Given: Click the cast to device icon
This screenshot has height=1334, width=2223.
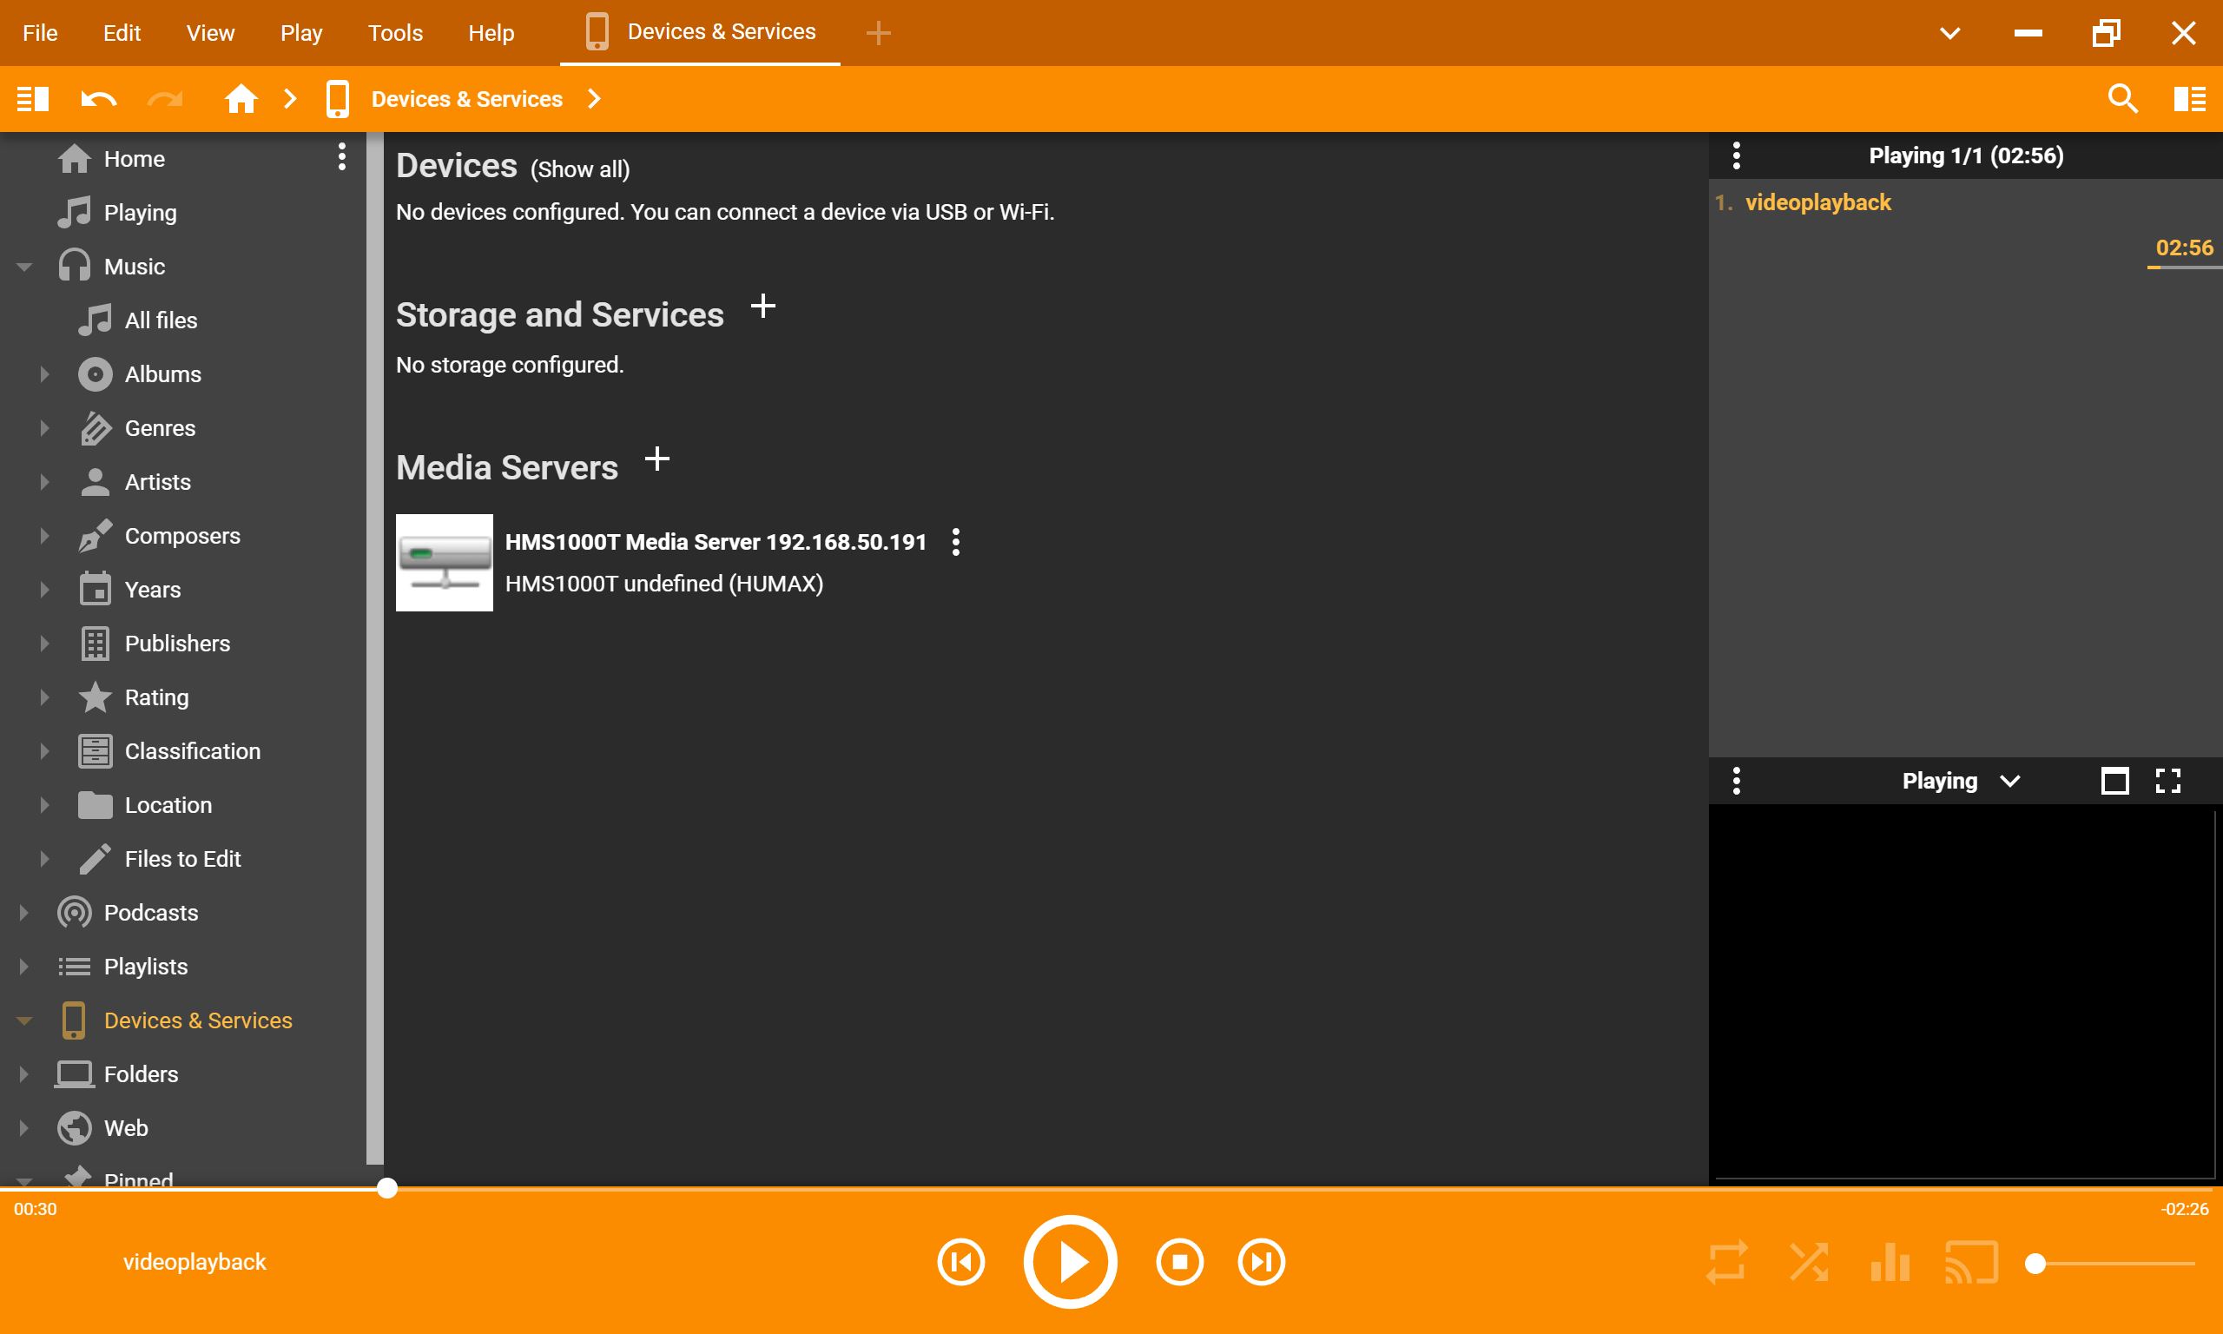Looking at the screenshot, I should point(1970,1262).
